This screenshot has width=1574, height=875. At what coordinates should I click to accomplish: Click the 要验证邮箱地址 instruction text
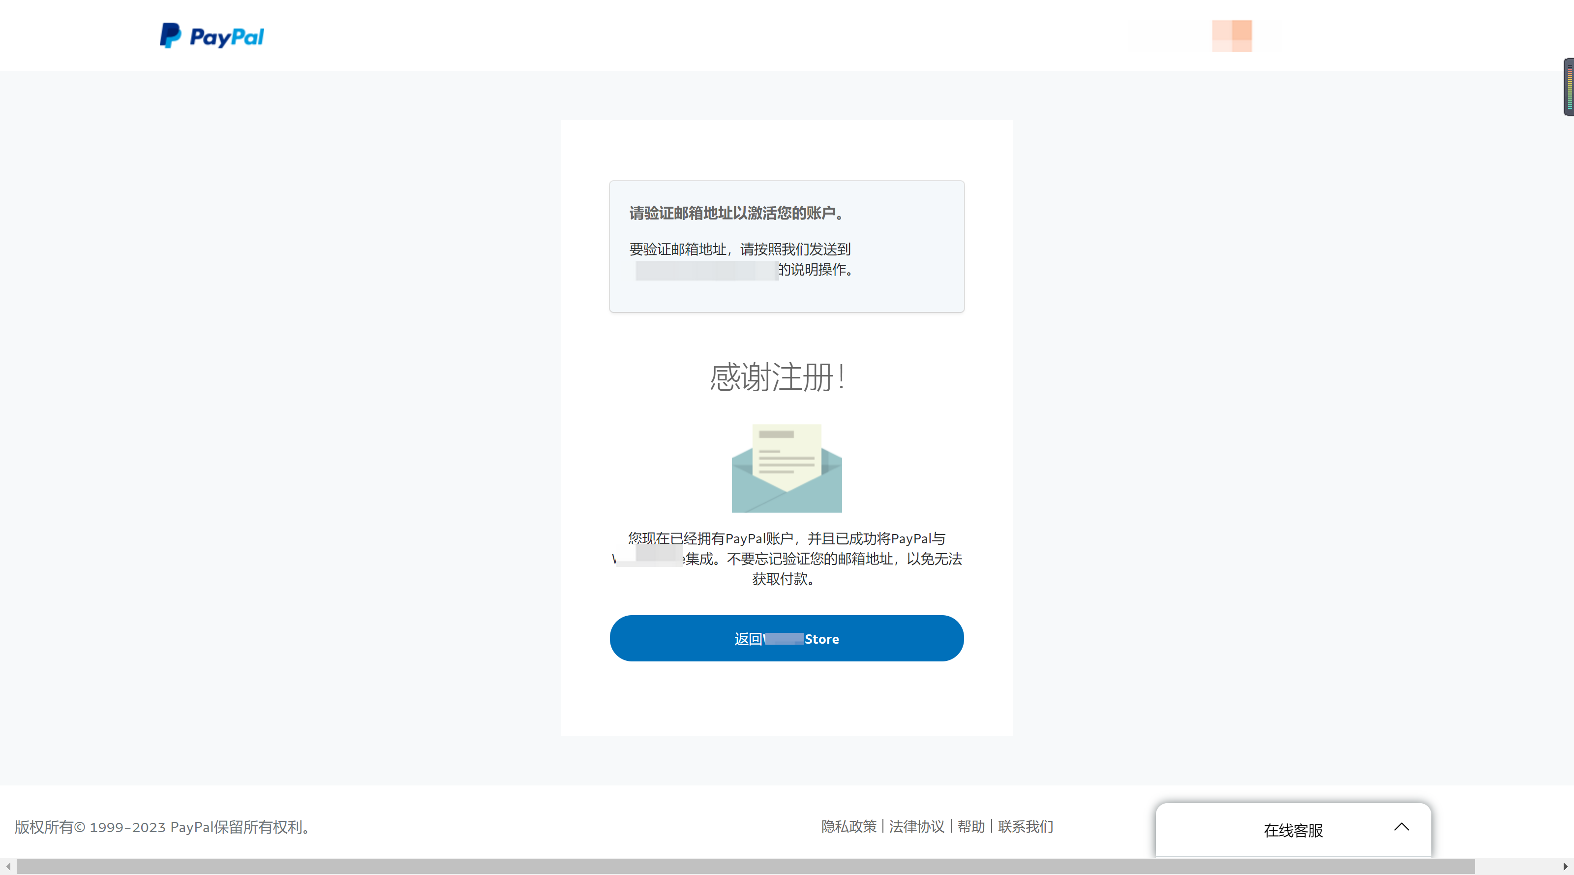pos(741,259)
